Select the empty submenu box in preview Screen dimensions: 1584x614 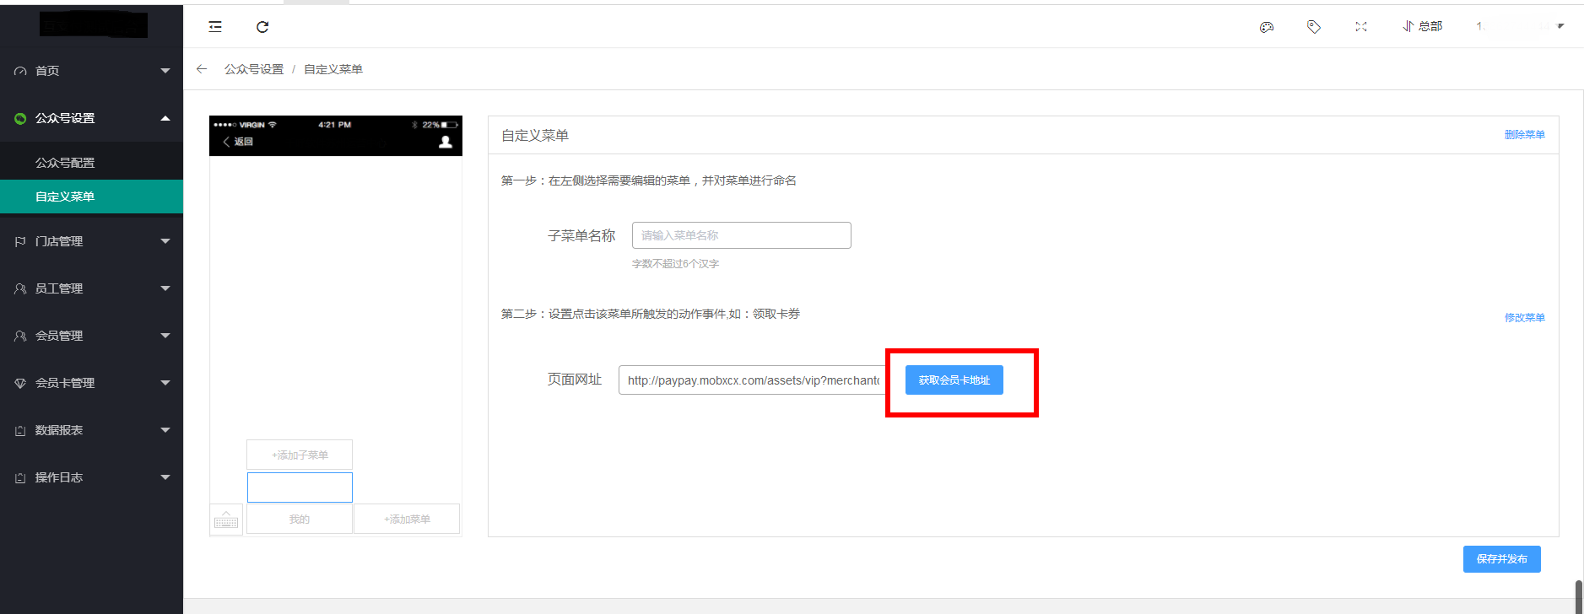tap(300, 487)
